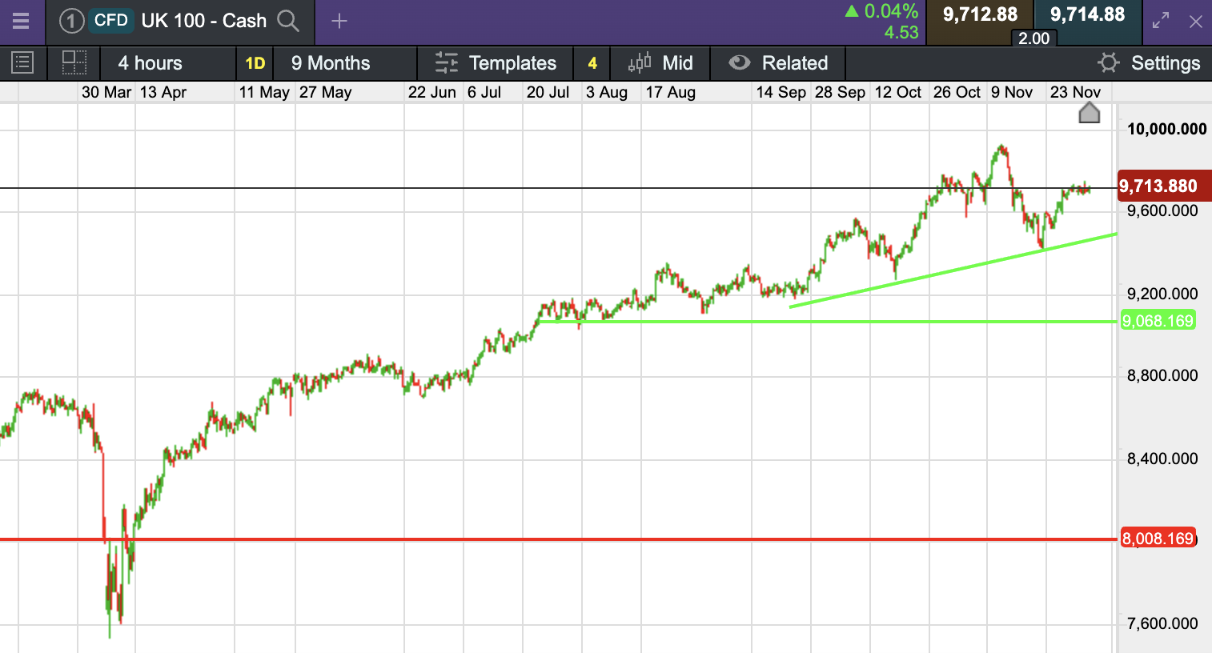Toggle the yellow 4 drawings counter
The height and width of the screenshot is (653, 1212).
(x=592, y=62)
